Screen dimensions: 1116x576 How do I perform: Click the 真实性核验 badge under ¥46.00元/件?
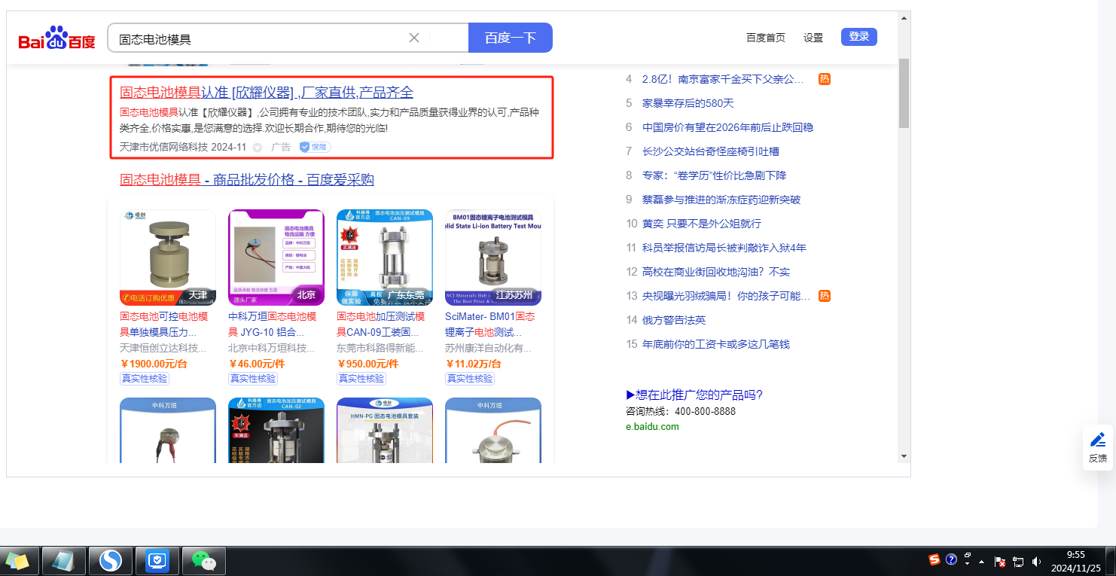(253, 379)
